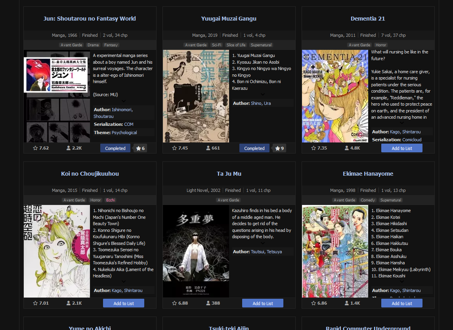The height and width of the screenshot is (330, 453).
Task: Open the Ekimae Hanayome cover thumbnail
Action: pos(335,251)
